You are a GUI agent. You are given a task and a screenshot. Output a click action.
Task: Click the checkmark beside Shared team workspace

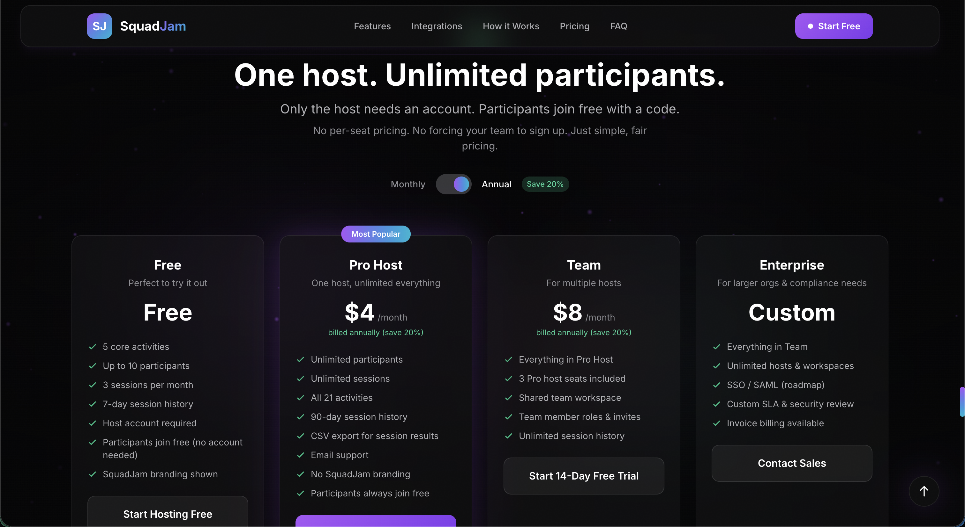coord(508,398)
